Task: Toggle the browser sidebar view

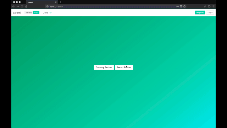Action: 209,6
